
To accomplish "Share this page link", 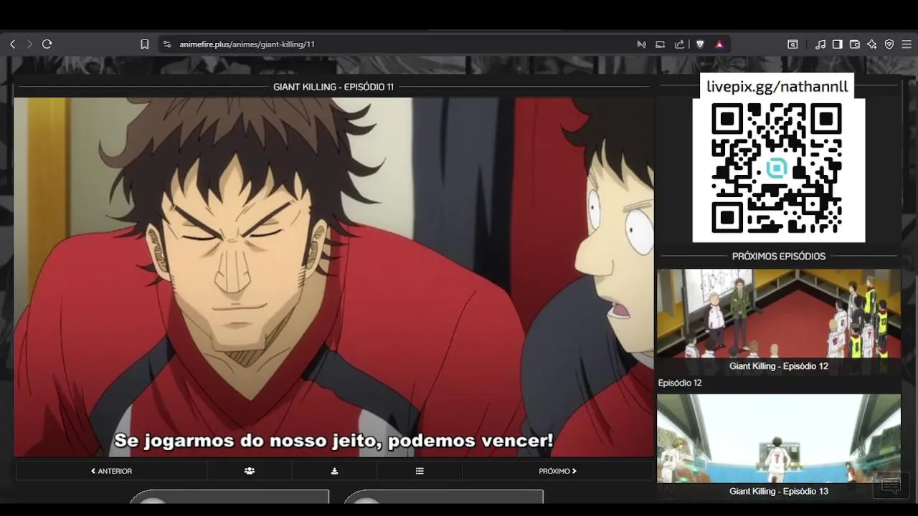I will point(679,44).
